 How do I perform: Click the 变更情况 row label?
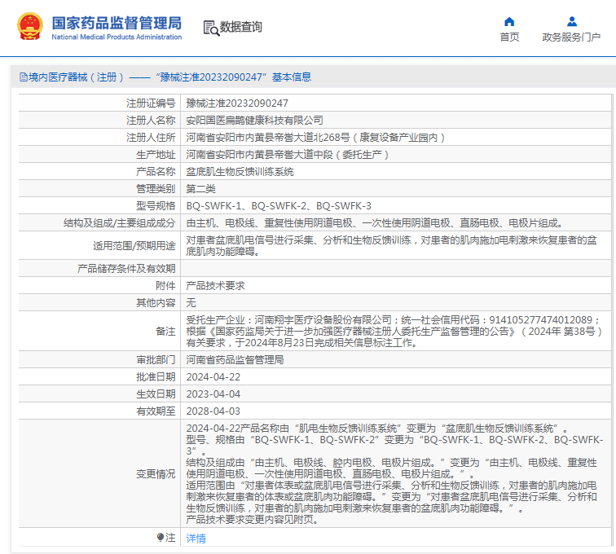tap(156, 474)
